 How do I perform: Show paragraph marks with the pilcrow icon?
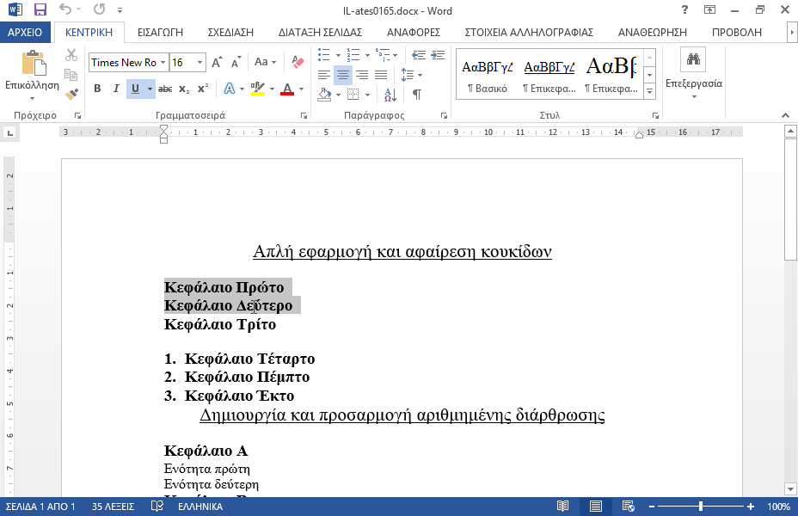(x=417, y=94)
